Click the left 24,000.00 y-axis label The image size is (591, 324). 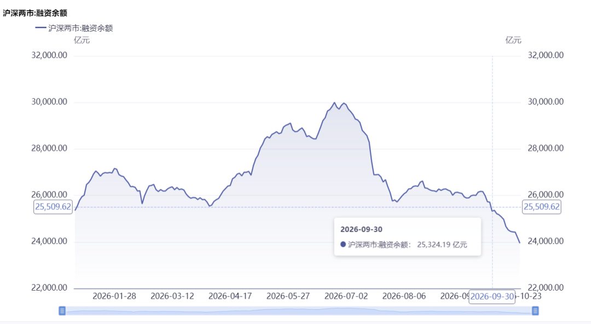[49, 241]
